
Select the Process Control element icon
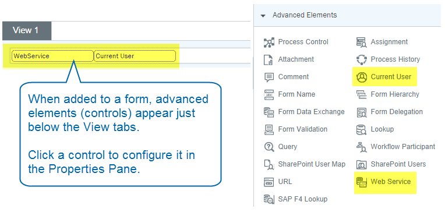[269, 43]
